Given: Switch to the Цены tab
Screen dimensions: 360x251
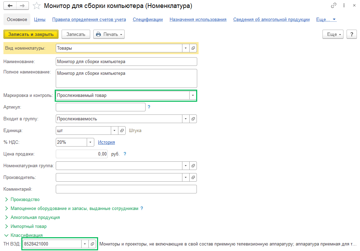Looking at the screenshot, I should point(40,20).
